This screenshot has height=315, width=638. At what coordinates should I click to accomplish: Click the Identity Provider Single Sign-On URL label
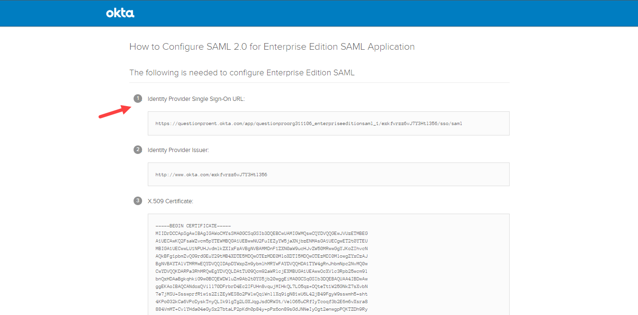196,99
